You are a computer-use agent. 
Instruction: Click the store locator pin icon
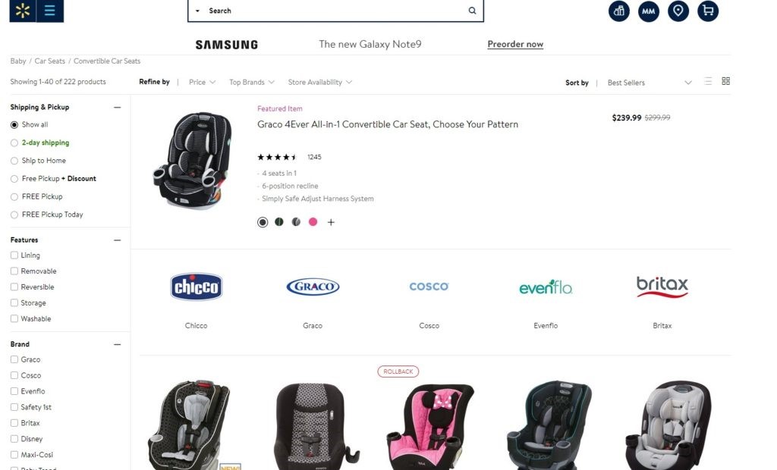point(678,11)
